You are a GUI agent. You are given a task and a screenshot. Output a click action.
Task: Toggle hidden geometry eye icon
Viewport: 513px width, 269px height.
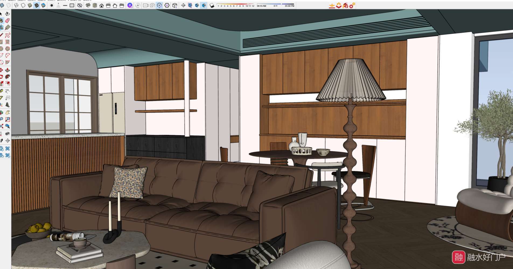80,5
